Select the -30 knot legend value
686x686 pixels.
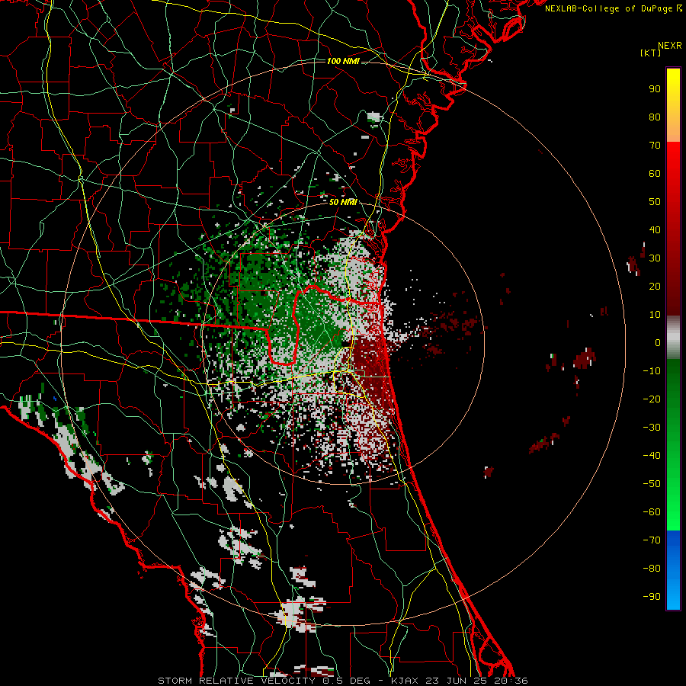(x=652, y=428)
